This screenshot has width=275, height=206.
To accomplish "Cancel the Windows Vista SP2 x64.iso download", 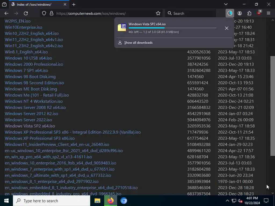I will point(227,28).
